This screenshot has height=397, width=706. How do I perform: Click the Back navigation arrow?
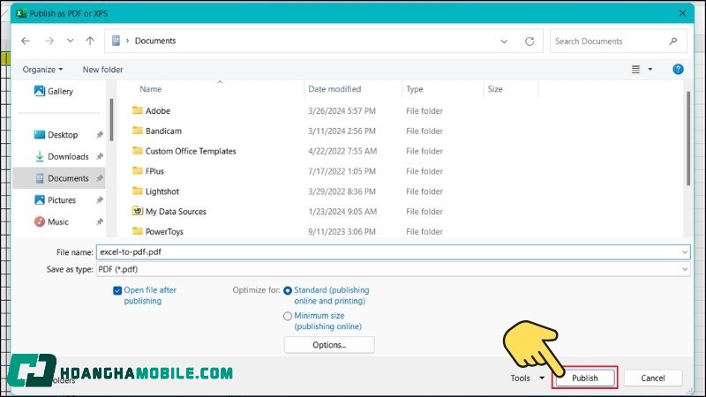point(26,41)
